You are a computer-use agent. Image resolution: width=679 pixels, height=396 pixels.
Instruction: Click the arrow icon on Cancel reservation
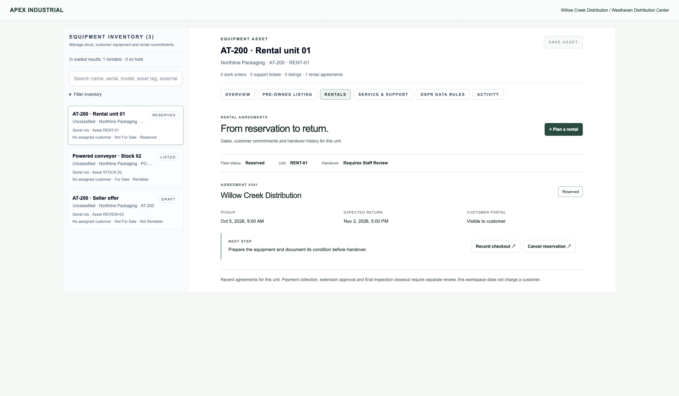tap(569, 246)
